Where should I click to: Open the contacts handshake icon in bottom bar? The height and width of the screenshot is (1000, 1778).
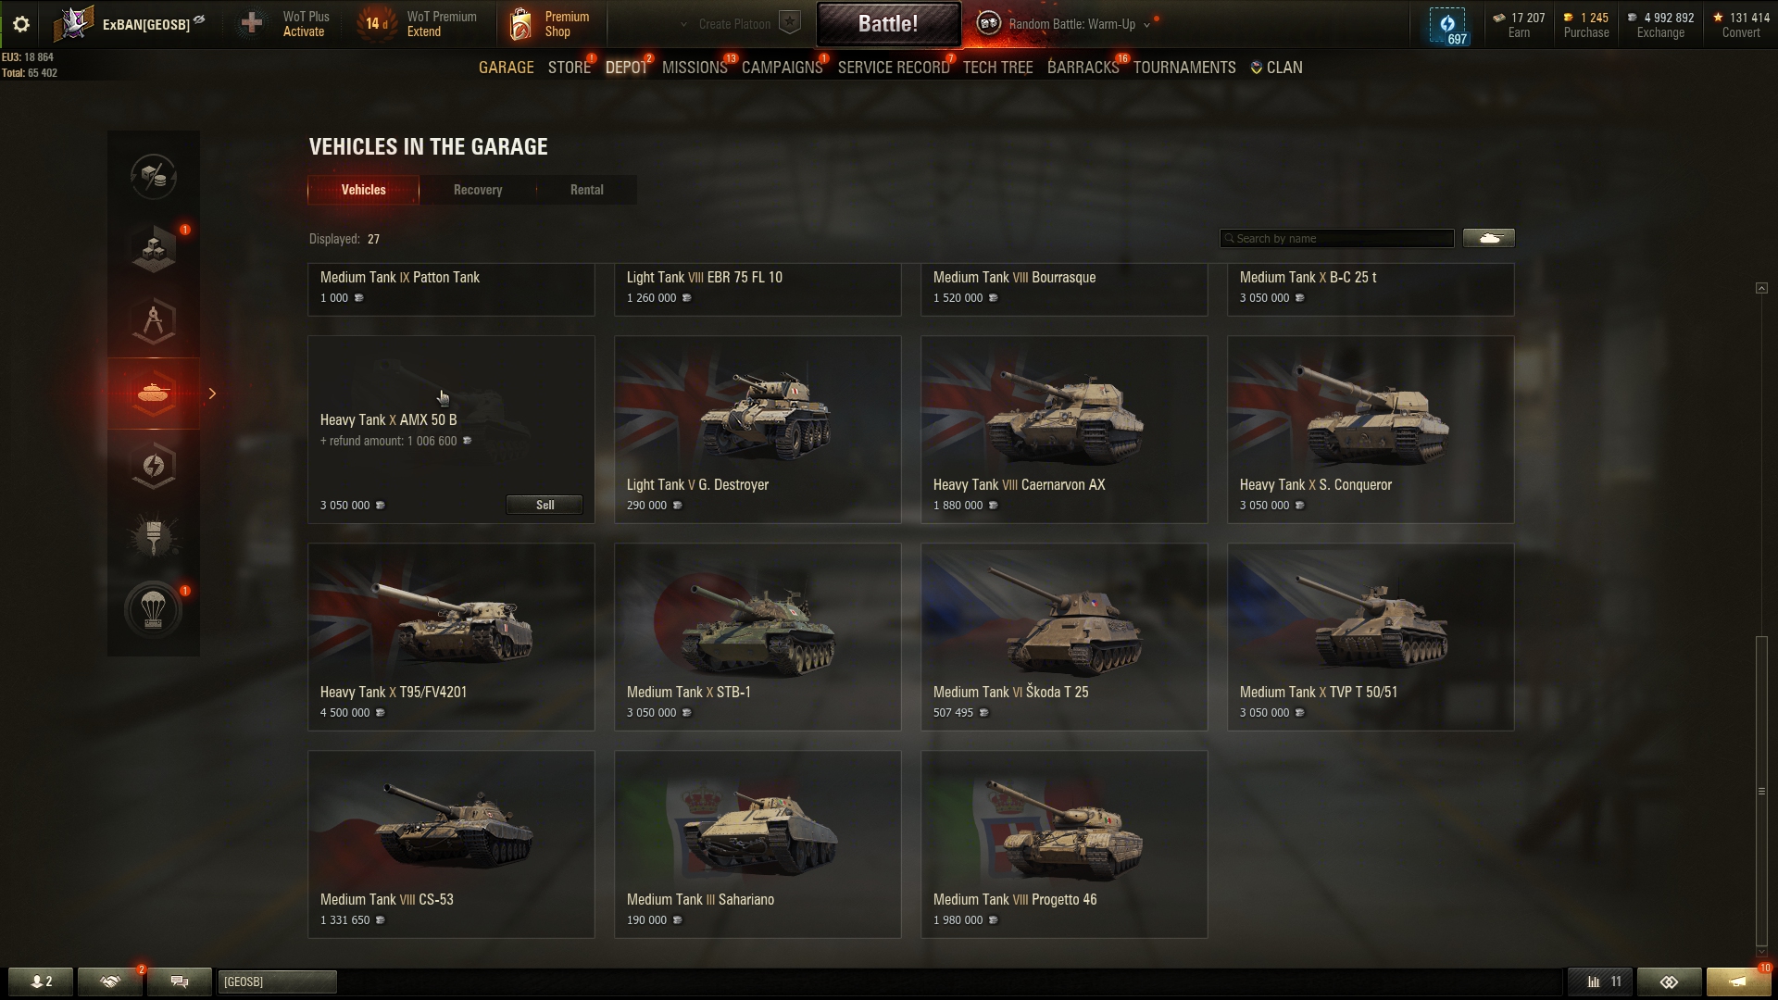tap(110, 981)
